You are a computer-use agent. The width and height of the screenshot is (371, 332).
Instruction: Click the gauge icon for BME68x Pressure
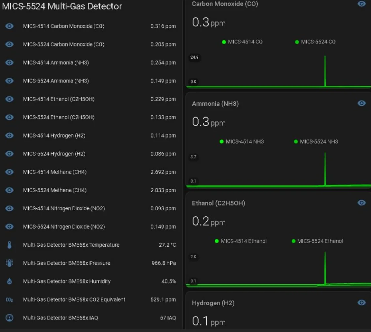coord(10,263)
